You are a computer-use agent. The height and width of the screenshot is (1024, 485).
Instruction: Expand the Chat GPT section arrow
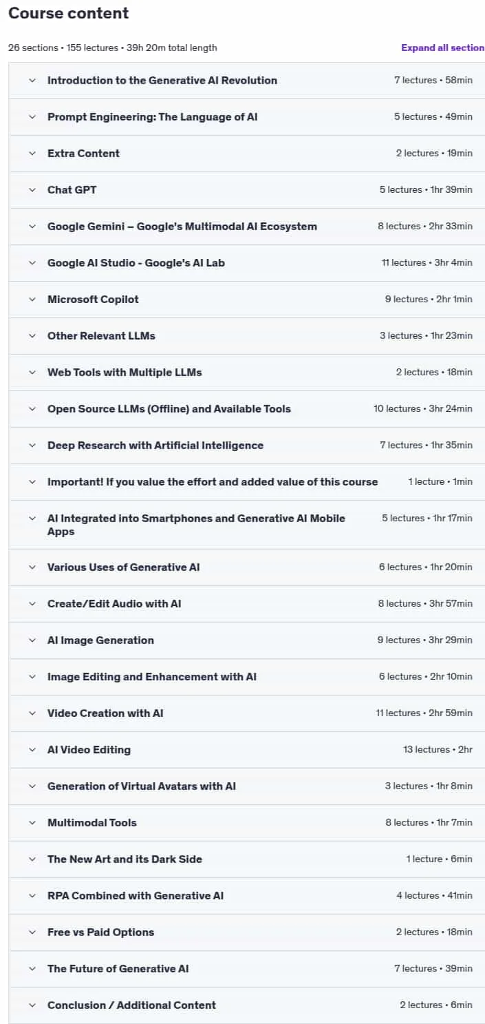(x=32, y=190)
